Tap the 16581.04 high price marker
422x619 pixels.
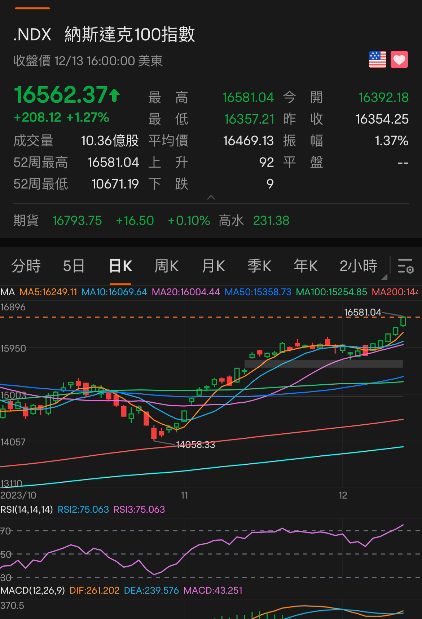(362, 312)
